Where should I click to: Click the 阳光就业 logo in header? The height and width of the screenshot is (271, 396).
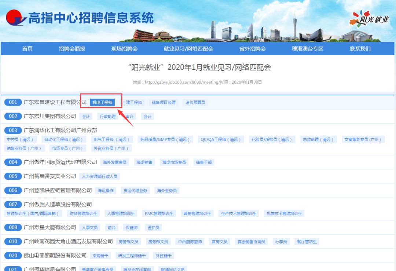click(x=369, y=19)
